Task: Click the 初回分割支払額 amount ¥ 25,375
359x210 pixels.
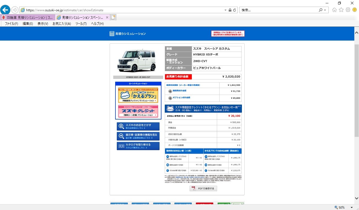Action: click(x=236, y=134)
